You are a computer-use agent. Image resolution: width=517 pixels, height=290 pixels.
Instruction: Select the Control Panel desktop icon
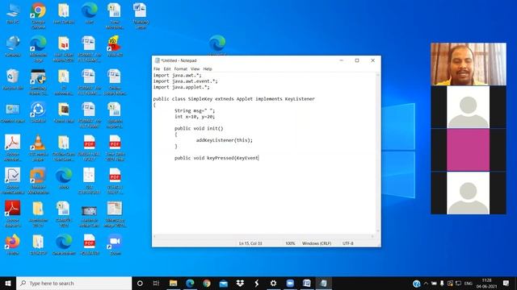(13, 113)
